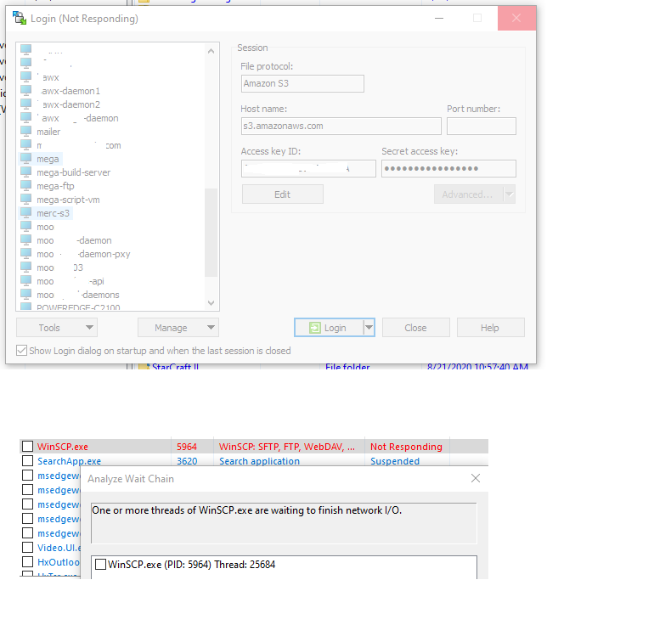The width and height of the screenshot is (671, 625).
Task: Select the mega site in the list
Action: click(48, 159)
